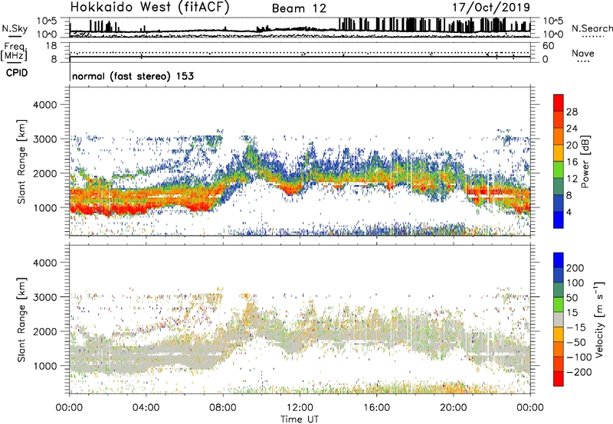
Task: Click the gray segment of the velocity colorbar
Action: point(559,319)
